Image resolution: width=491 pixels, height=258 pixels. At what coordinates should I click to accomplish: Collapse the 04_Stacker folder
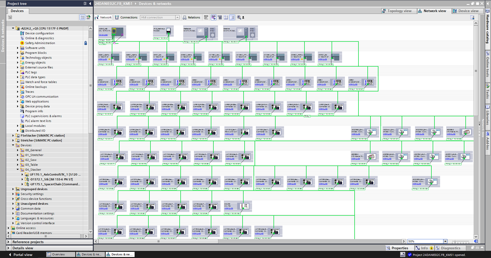[18, 170]
